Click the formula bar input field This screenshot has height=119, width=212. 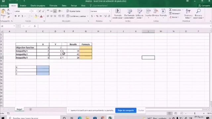124,26
